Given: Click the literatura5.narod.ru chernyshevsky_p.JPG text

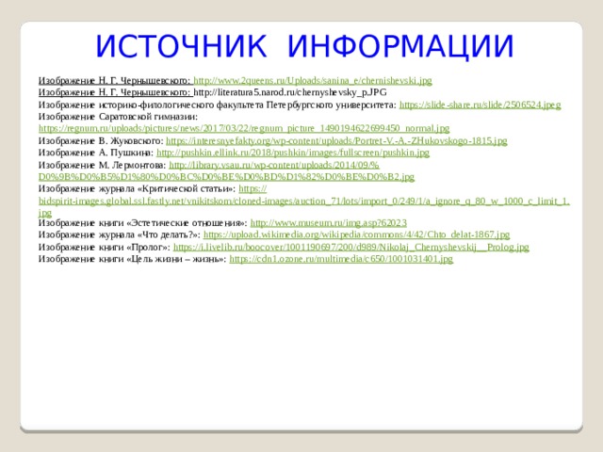Looking at the screenshot, I should pyautogui.click(x=290, y=92).
